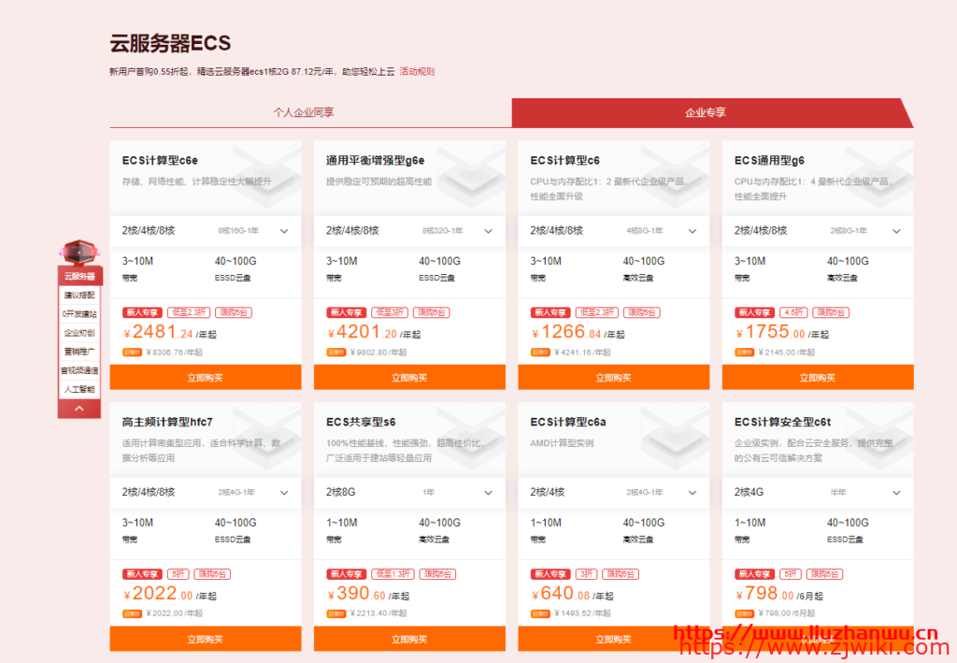Select 音视频通信 in the side navigation
This screenshot has height=663, width=957.
tap(80, 370)
